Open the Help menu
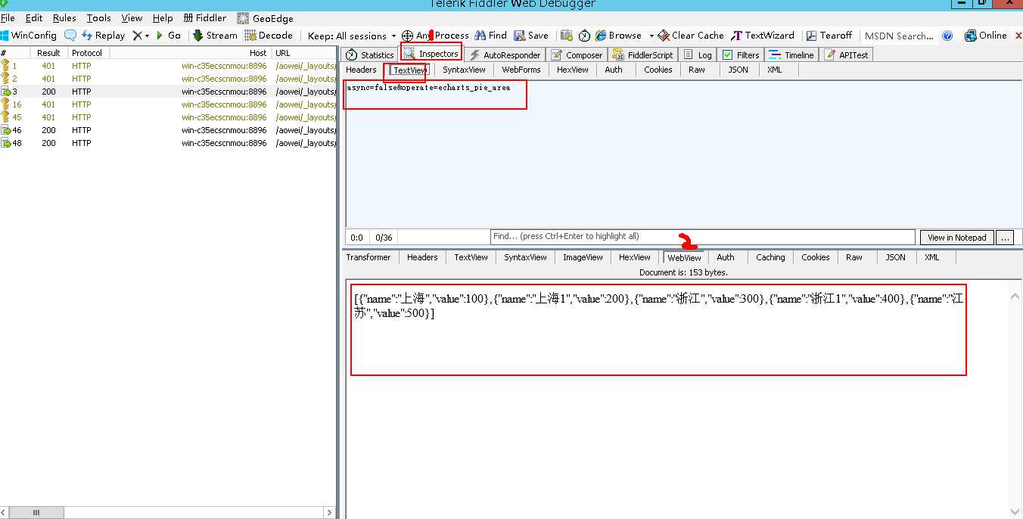This screenshot has height=519, width=1023. (163, 18)
